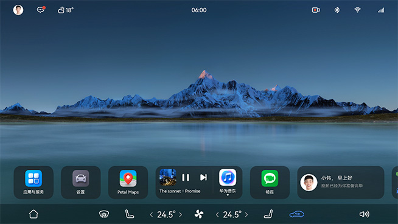Launch Petal Maps
The height and width of the screenshot is (224, 398).
tap(128, 183)
